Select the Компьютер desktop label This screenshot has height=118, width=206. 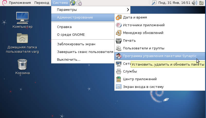click(x=22, y=27)
